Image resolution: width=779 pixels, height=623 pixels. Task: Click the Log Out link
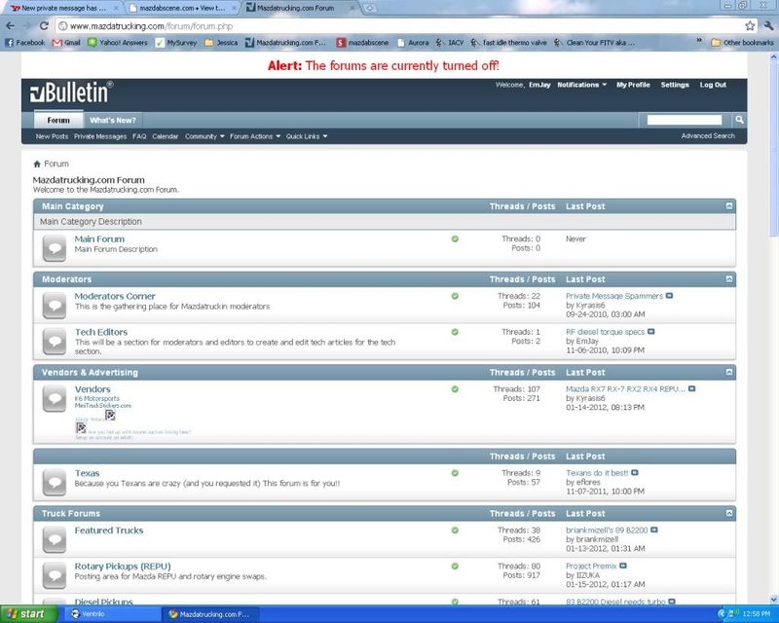[713, 85]
